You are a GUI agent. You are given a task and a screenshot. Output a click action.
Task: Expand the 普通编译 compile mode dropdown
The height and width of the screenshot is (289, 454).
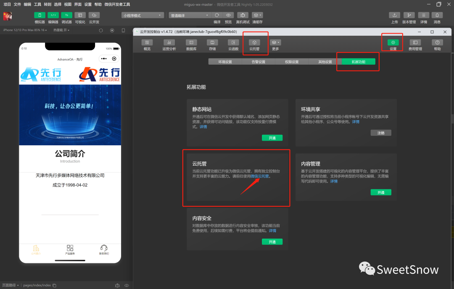point(190,16)
